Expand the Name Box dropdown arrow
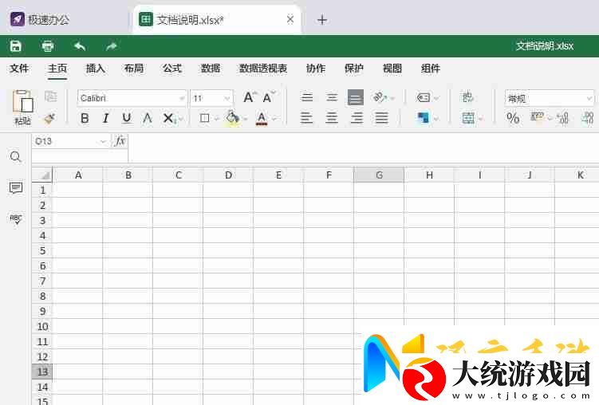599x405 pixels. tap(102, 142)
